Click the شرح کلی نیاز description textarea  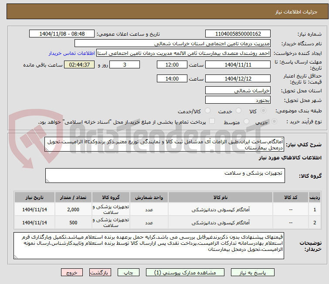[164, 144]
